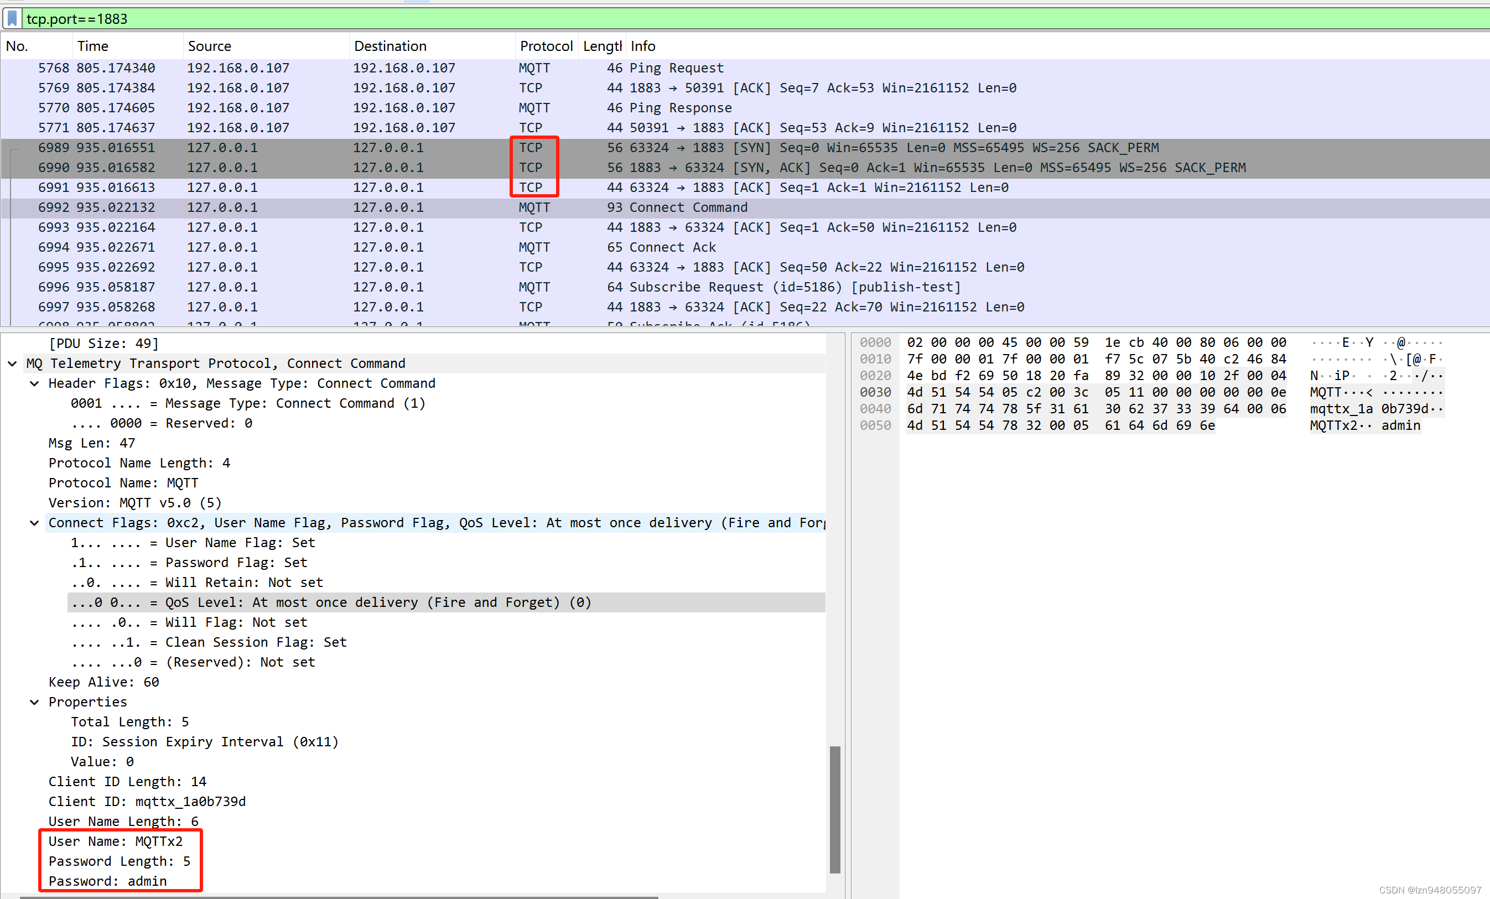This screenshot has height=899, width=1490.
Task: Click the Source column header
Action: coord(209,46)
